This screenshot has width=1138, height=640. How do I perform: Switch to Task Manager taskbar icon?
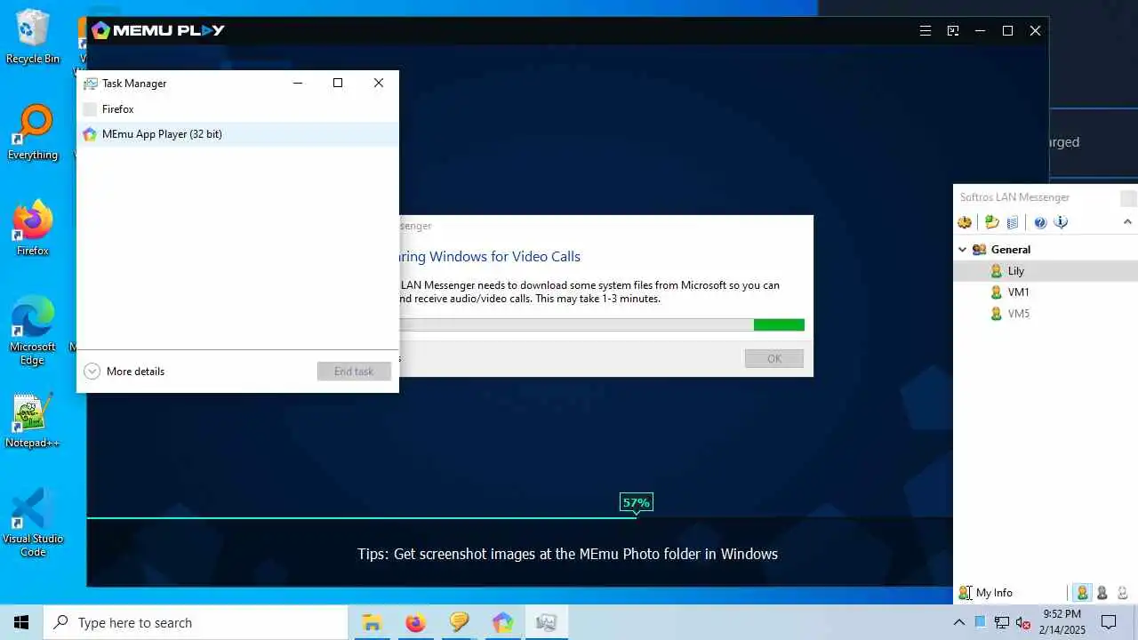pyautogui.click(x=546, y=622)
